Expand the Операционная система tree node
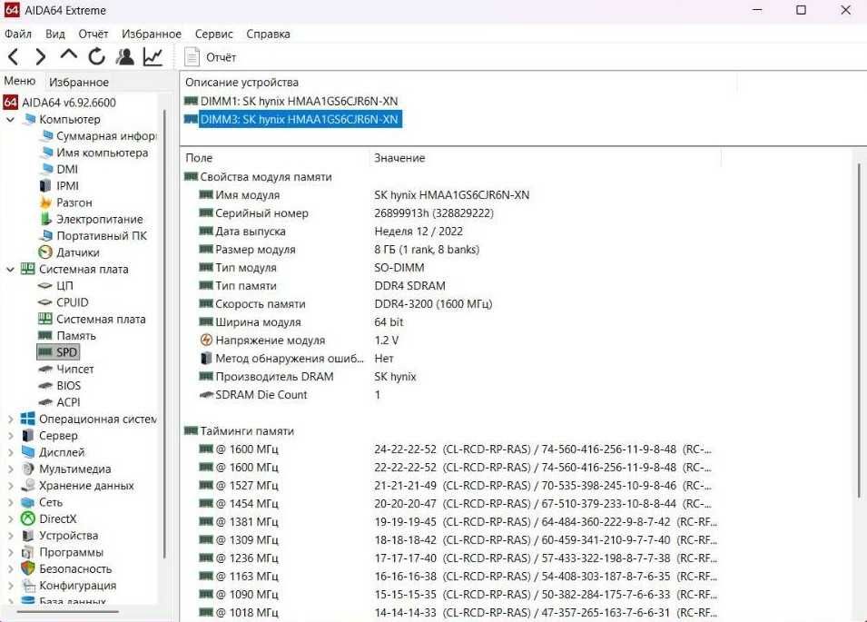This screenshot has height=622, width=867. pyautogui.click(x=10, y=420)
